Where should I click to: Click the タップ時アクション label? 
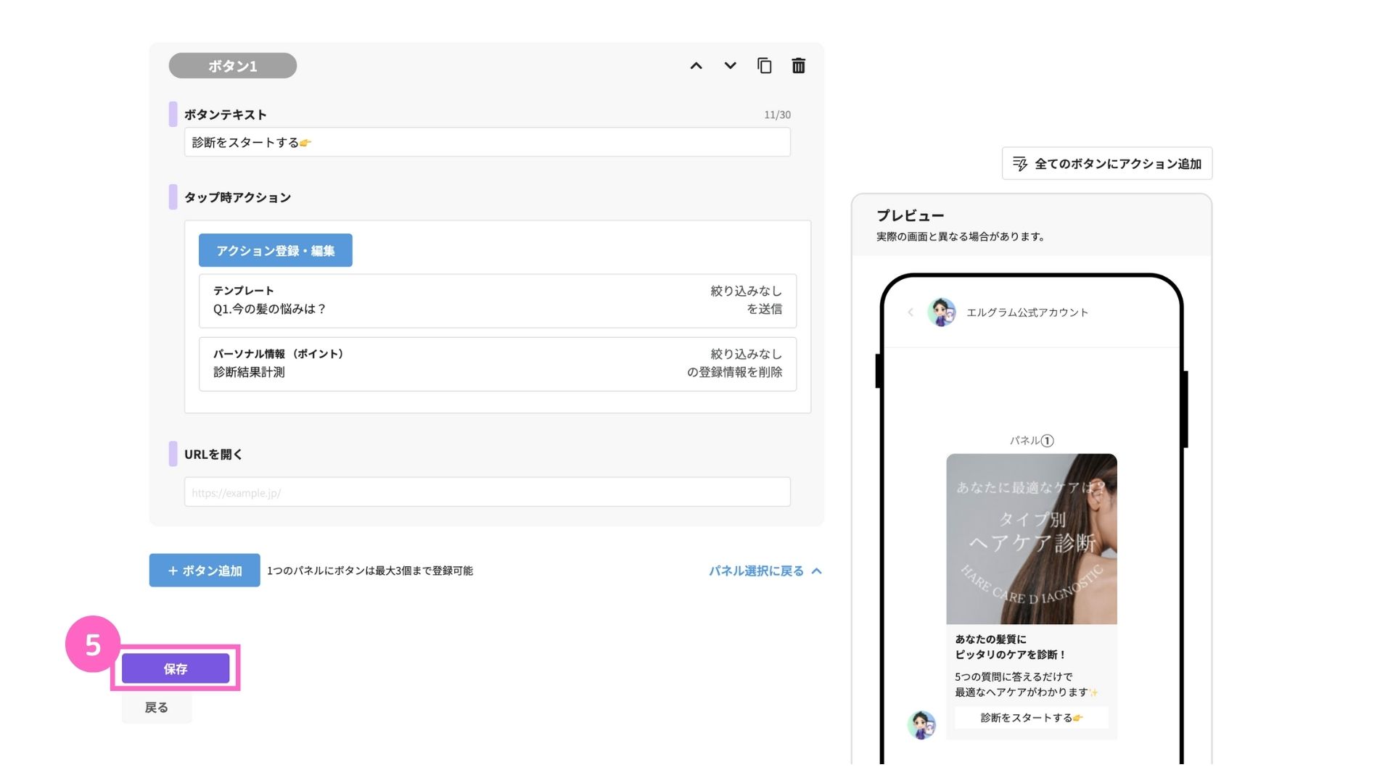tap(237, 197)
